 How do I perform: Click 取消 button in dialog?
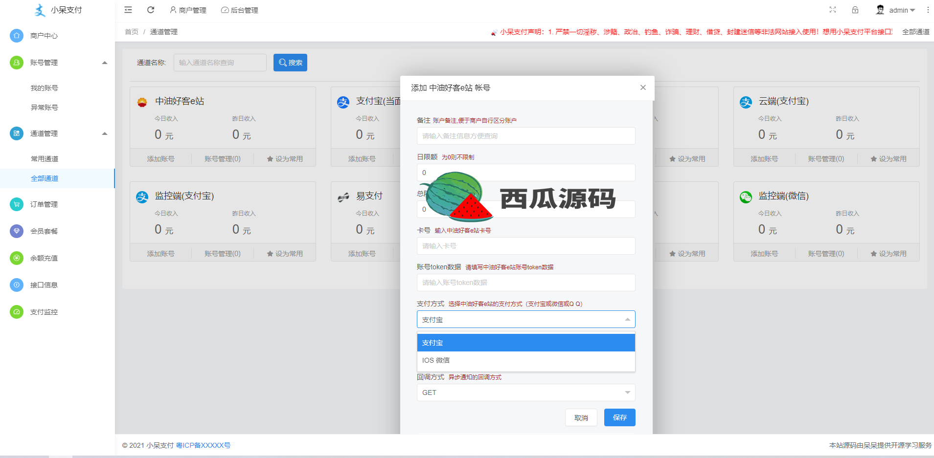[x=581, y=417]
